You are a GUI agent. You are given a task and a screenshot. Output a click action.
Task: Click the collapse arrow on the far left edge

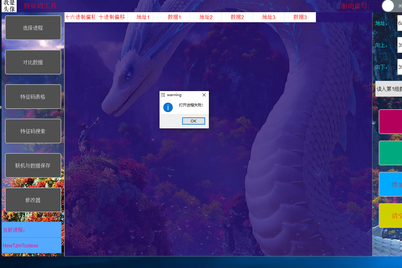click(x=1, y=108)
